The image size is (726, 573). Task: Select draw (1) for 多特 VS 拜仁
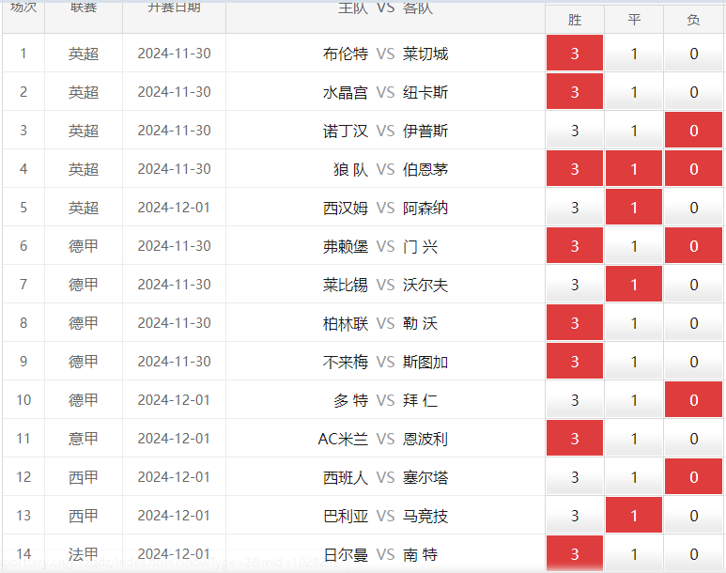(x=634, y=399)
